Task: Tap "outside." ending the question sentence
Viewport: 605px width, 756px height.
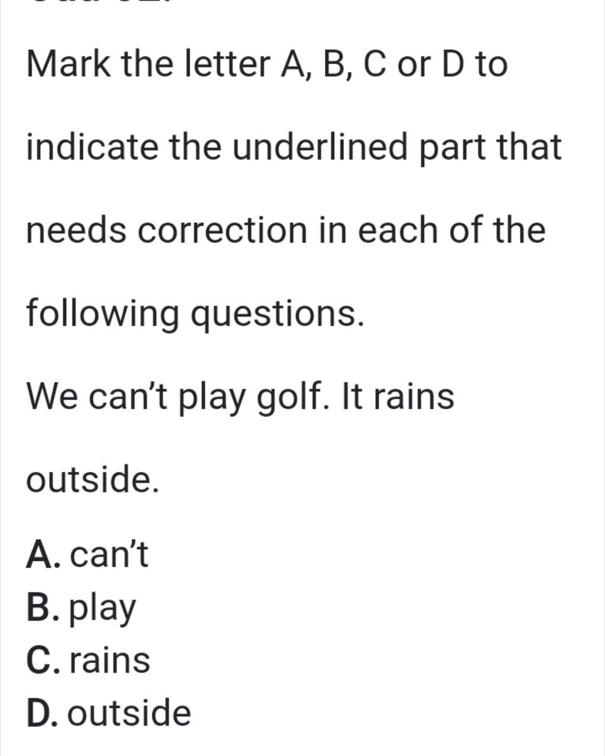Action: pyautogui.click(x=93, y=480)
